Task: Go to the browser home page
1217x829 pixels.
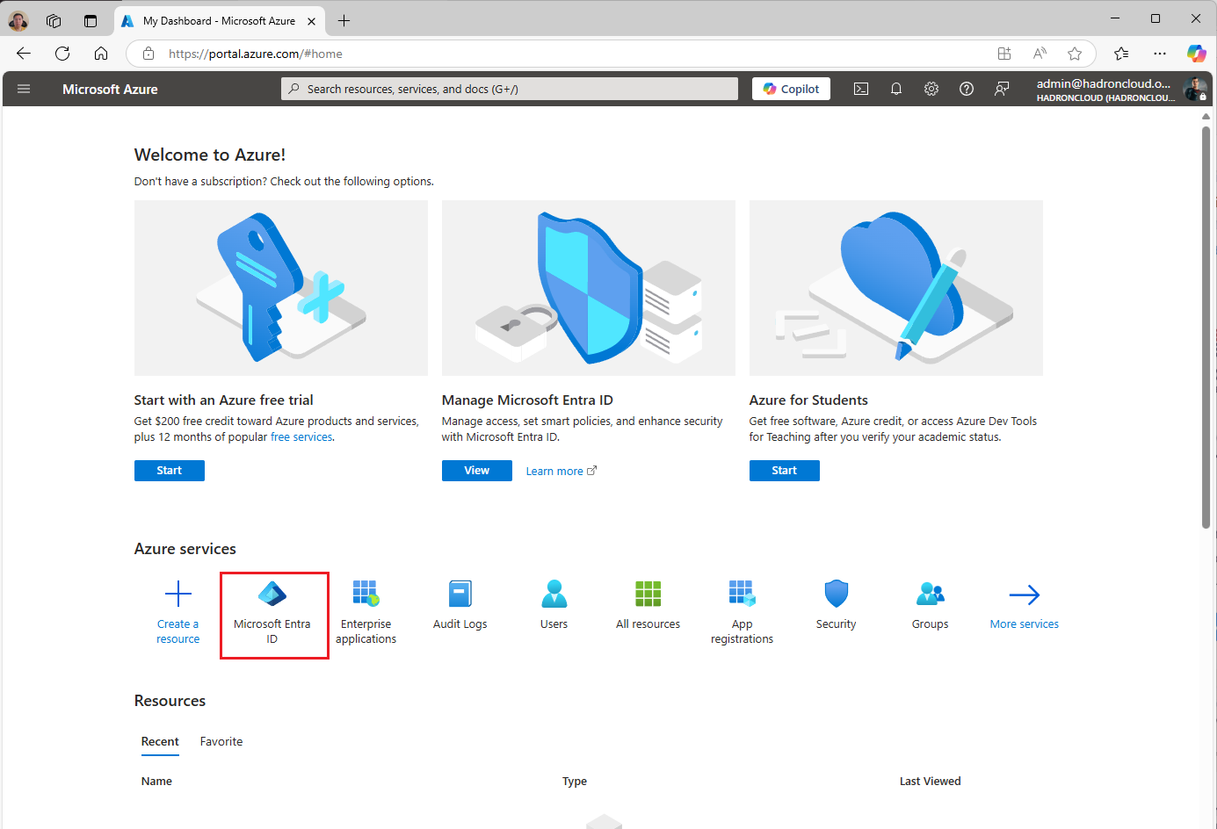Action: (x=101, y=54)
